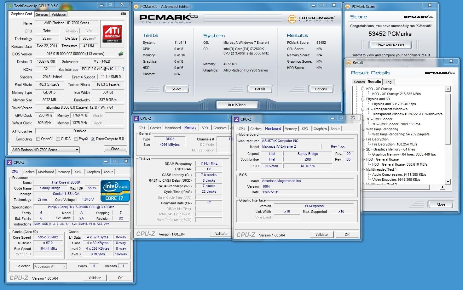This screenshot has height=290, width=463.
Task: Click DRAM Frequency value 1114.1 MHz
Action: click(x=209, y=163)
